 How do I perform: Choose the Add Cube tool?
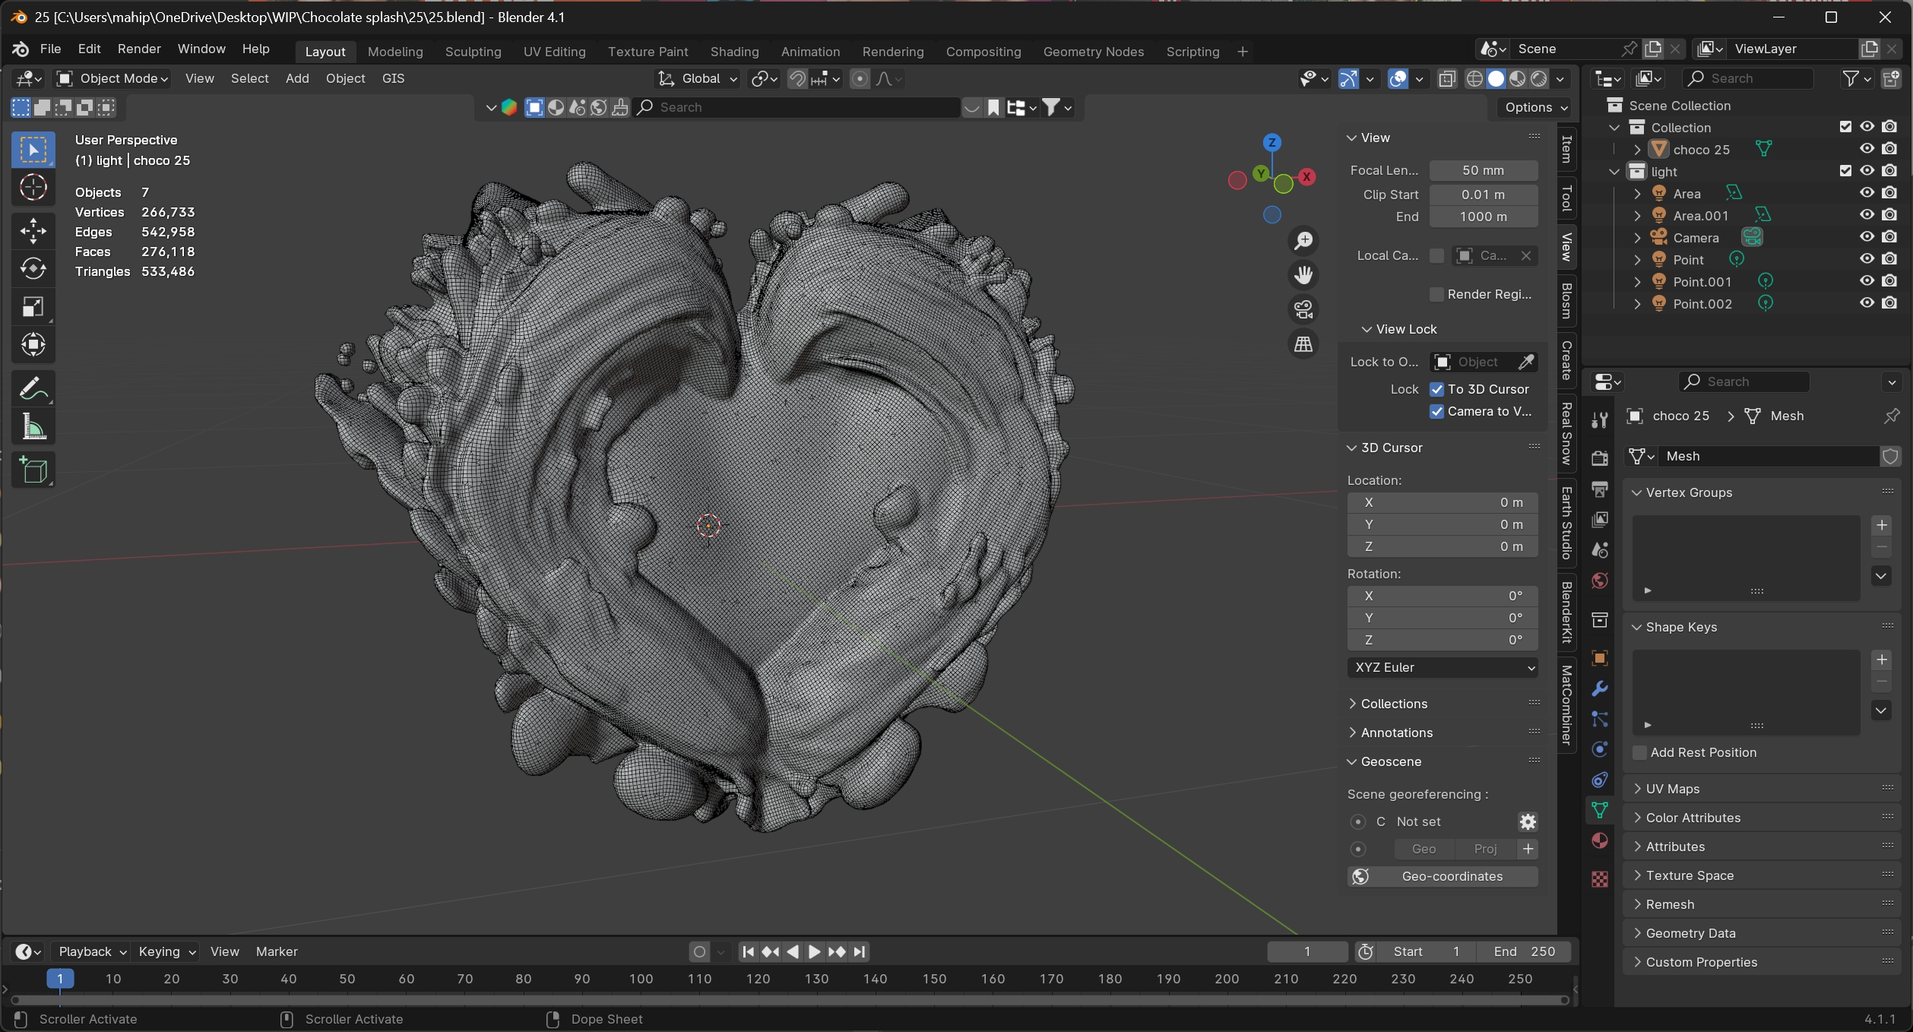33,470
